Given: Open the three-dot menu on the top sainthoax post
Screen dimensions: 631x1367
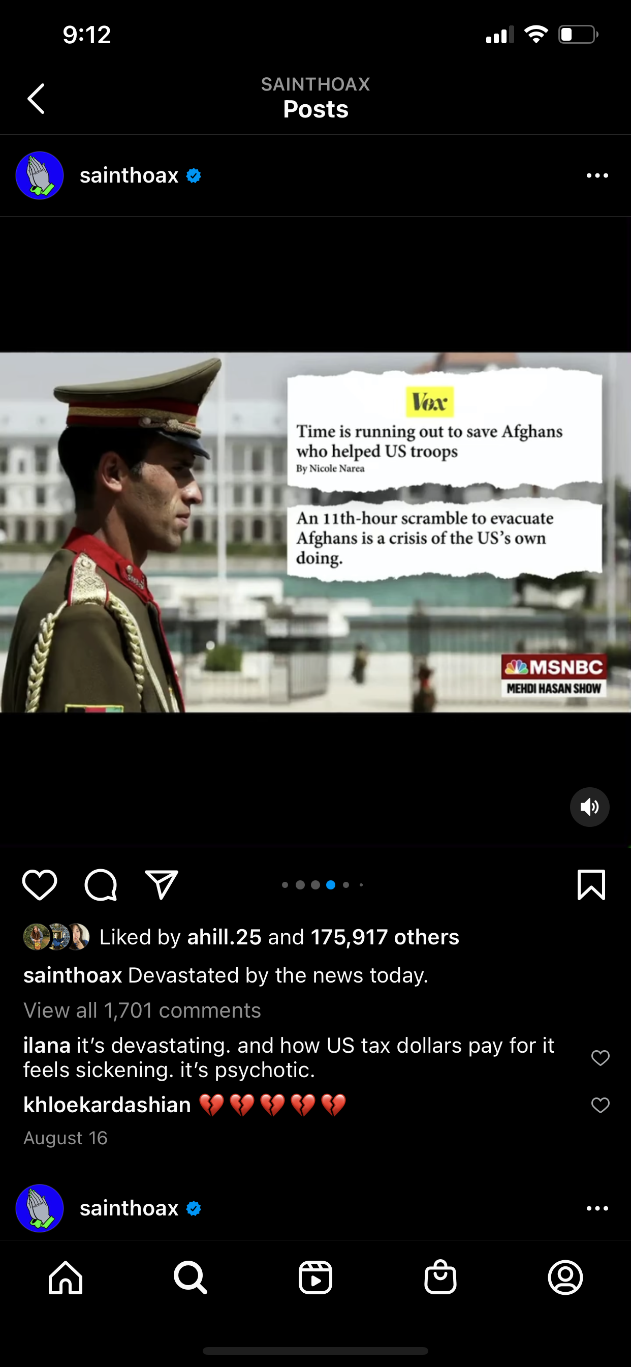Looking at the screenshot, I should [597, 175].
